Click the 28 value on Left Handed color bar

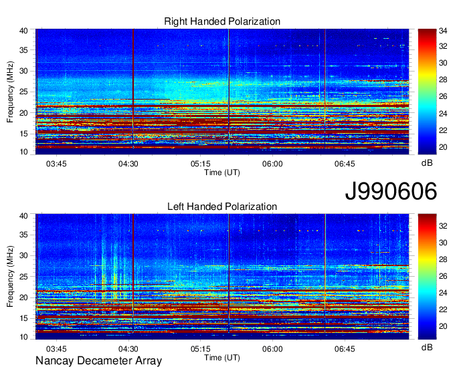pos(444,259)
